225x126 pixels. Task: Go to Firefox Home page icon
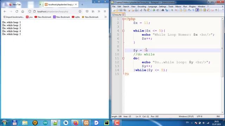[x=22, y=11]
